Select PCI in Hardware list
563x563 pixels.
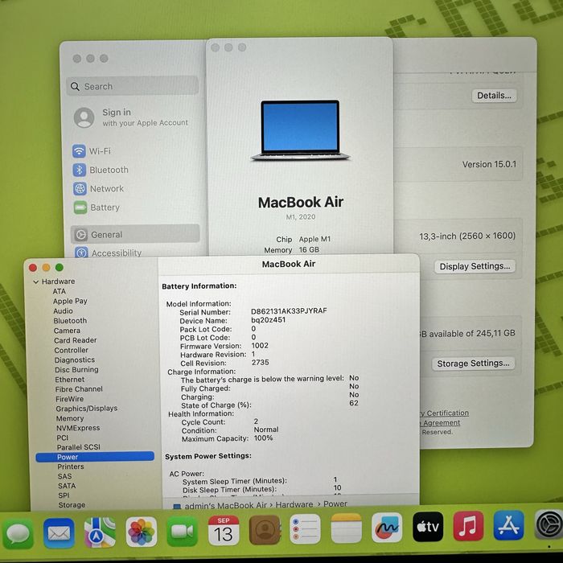click(62, 438)
